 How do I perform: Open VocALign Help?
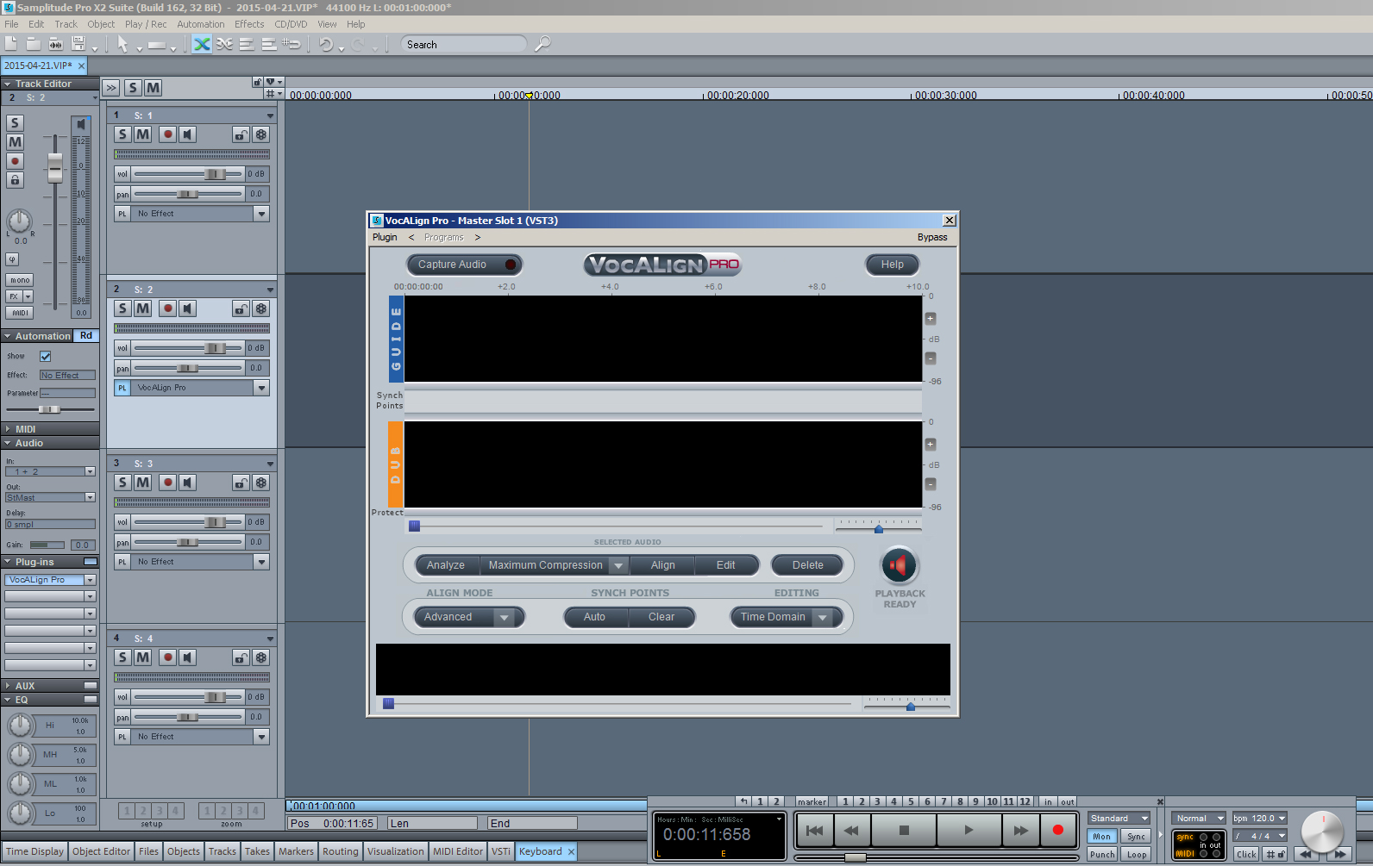point(893,265)
